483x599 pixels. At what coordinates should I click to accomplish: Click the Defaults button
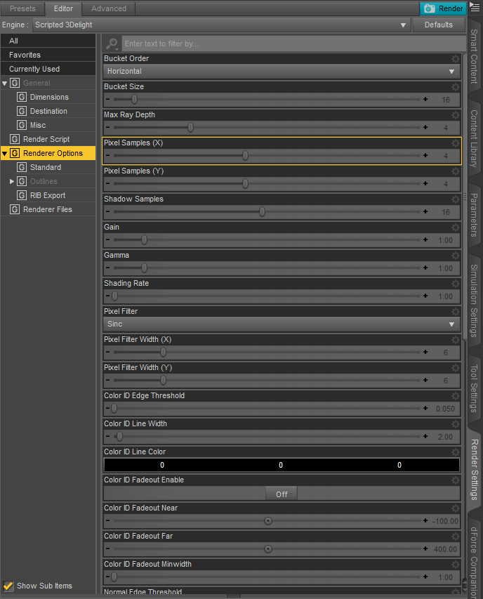point(438,25)
